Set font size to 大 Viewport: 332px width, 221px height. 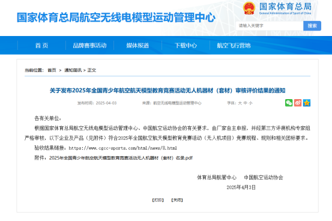tap(240, 103)
